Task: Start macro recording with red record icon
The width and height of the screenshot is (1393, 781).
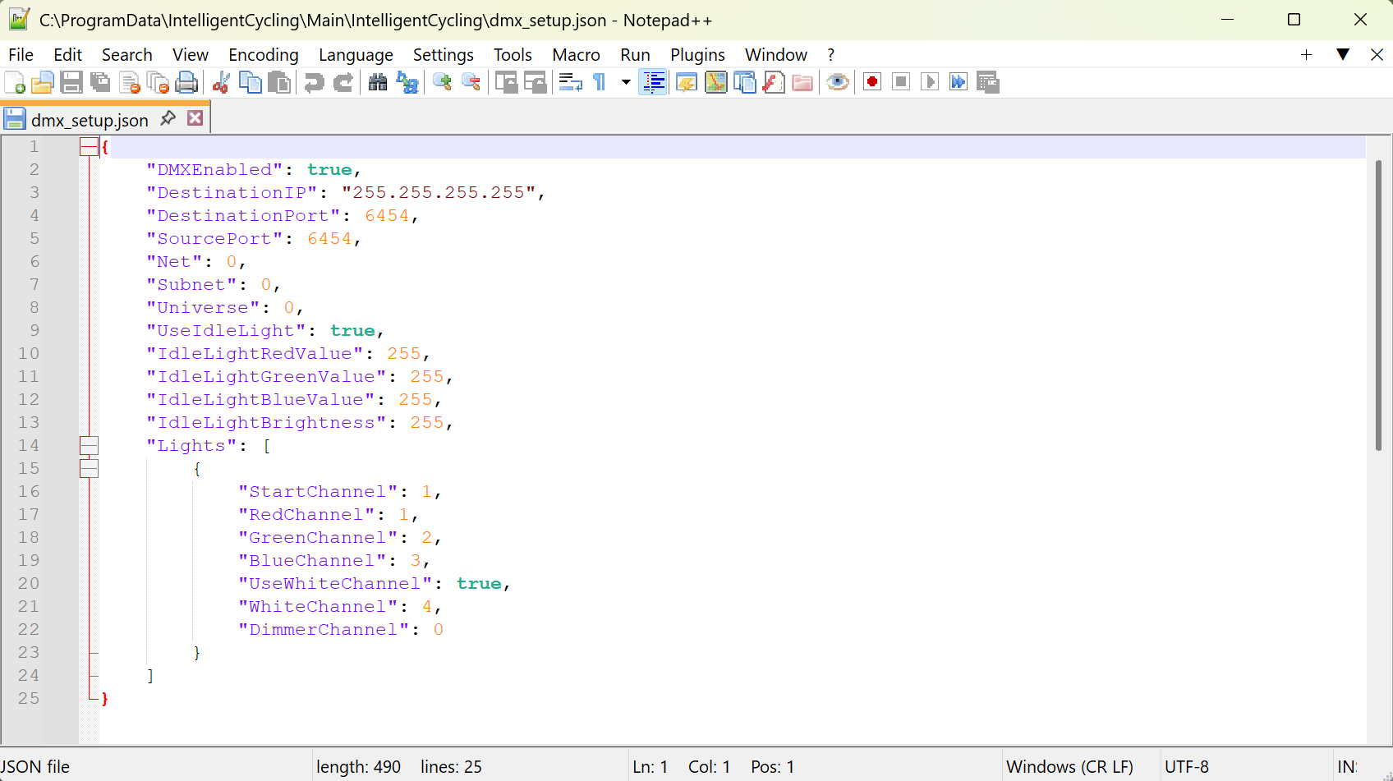Action: pos(872,82)
